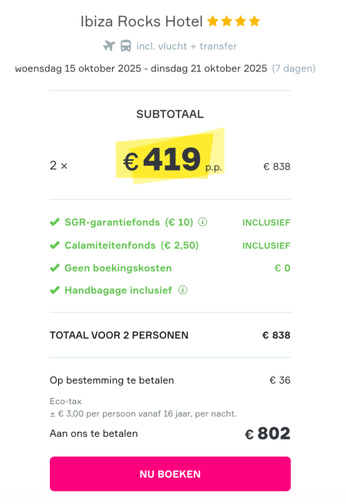
Task: Click the SGR-garantiefonds (€ 10) label
Action: tap(129, 222)
